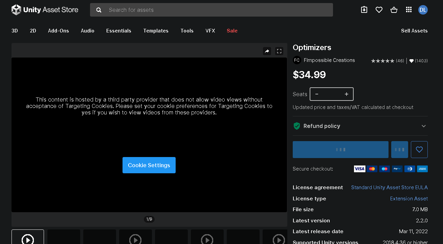Click the VISA payment icon
Screen dimensions: 443x244
pos(359,169)
